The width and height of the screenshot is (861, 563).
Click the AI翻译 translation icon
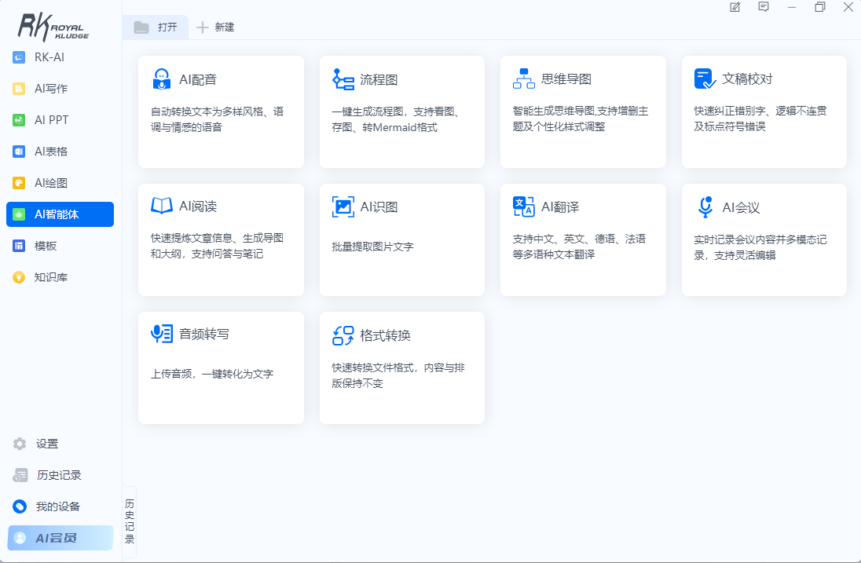[524, 207]
